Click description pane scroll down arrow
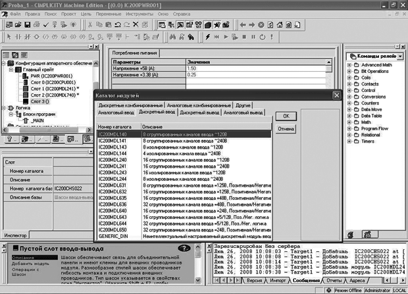 click(x=198, y=280)
